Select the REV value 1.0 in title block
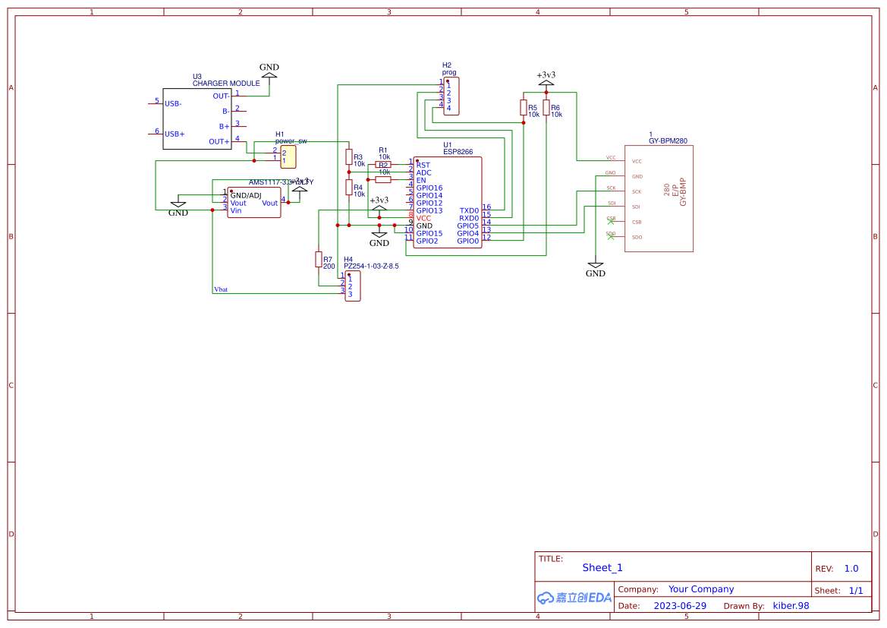Screen dimensions: 887x628 point(851,567)
